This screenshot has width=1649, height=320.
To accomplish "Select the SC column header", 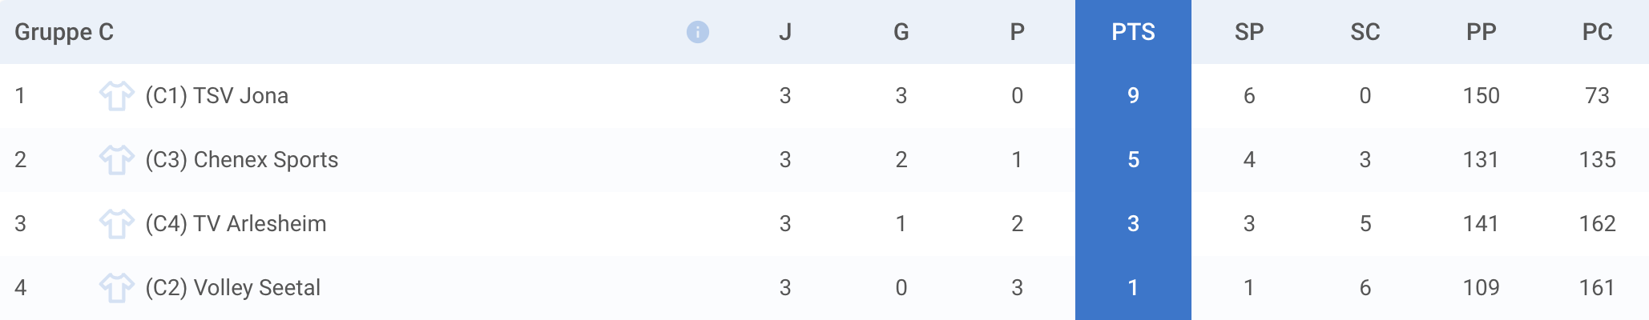I will coord(1365,32).
